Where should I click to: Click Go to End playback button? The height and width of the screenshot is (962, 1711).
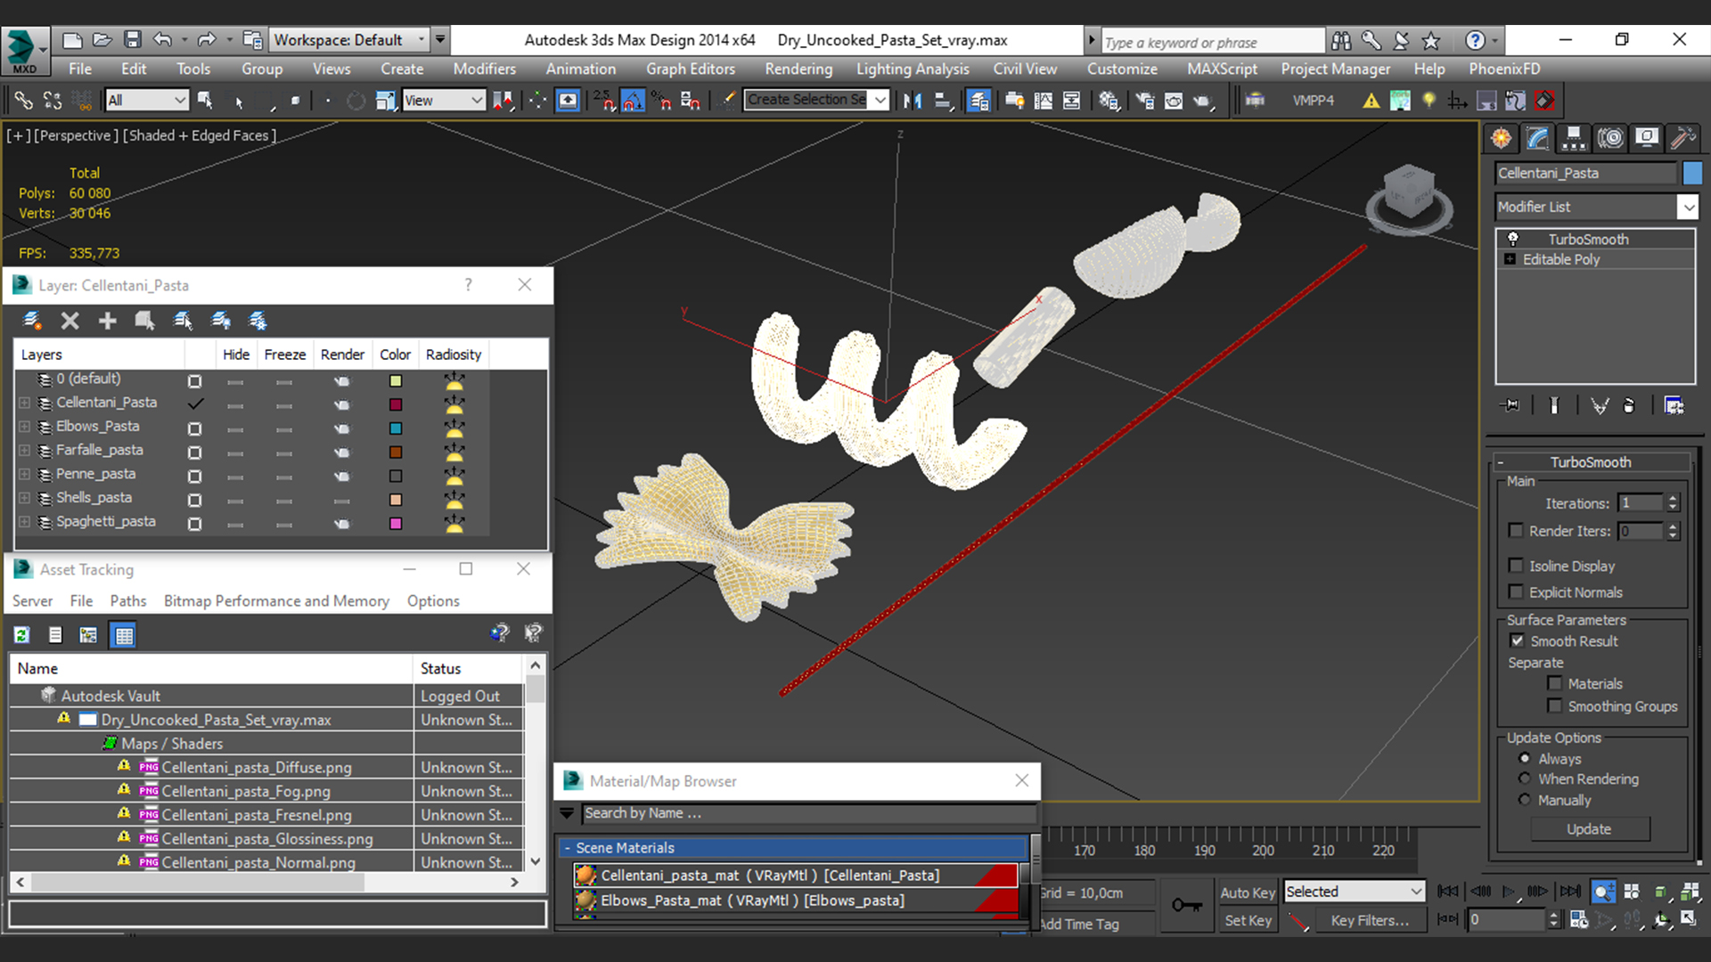pyautogui.click(x=1570, y=892)
